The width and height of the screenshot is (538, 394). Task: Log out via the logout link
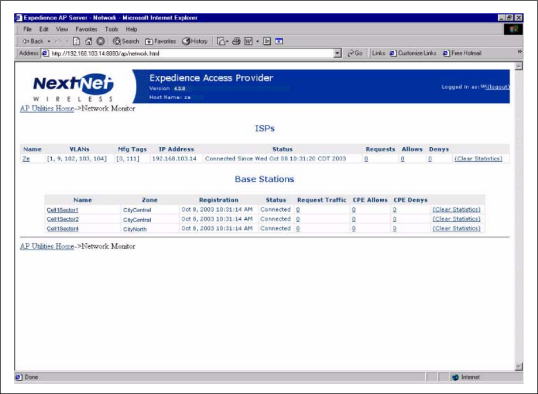pos(498,87)
